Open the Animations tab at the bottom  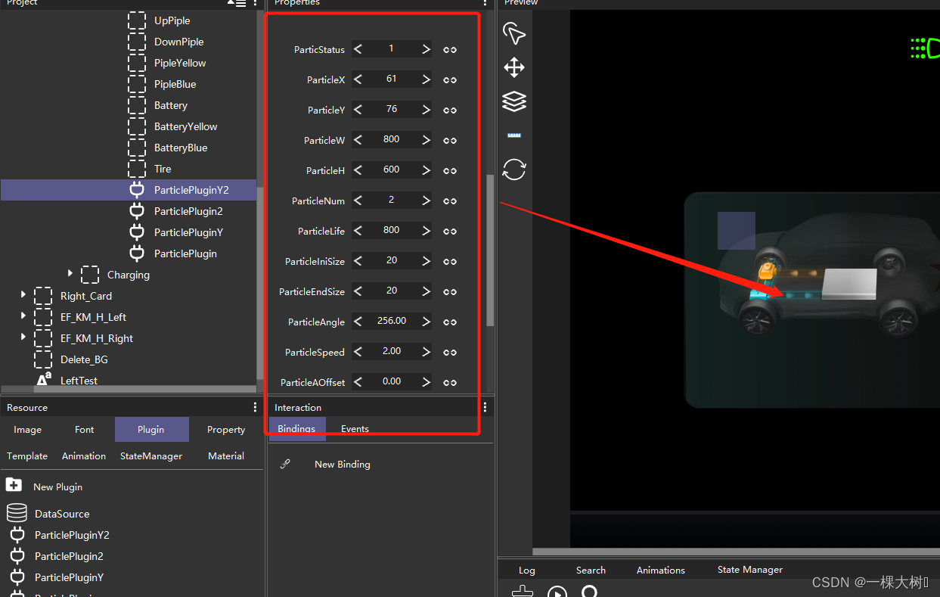tap(660, 570)
